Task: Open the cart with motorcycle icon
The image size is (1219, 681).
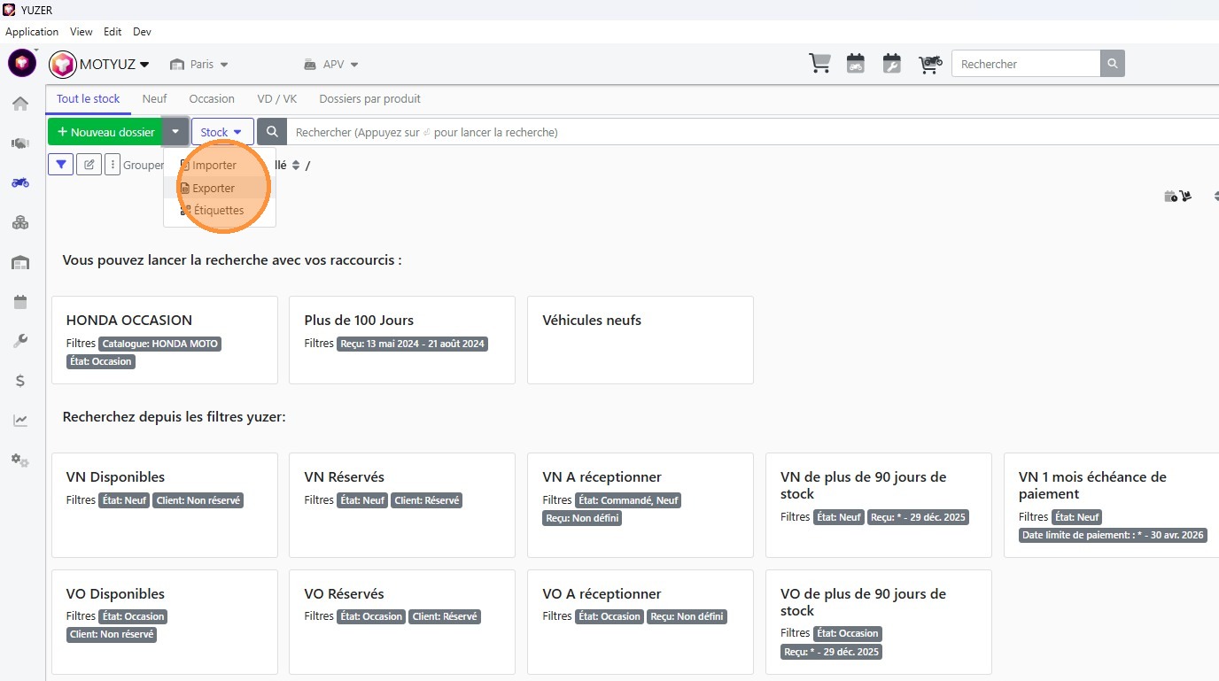Action: tap(929, 64)
